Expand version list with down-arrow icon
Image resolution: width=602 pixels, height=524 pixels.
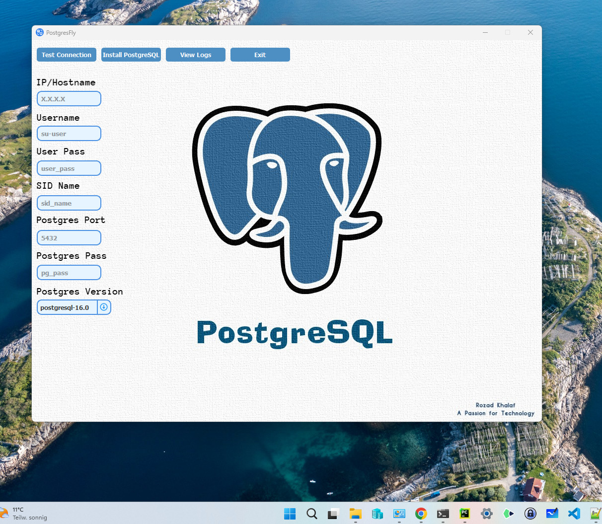pyautogui.click(x=104, y=307)
